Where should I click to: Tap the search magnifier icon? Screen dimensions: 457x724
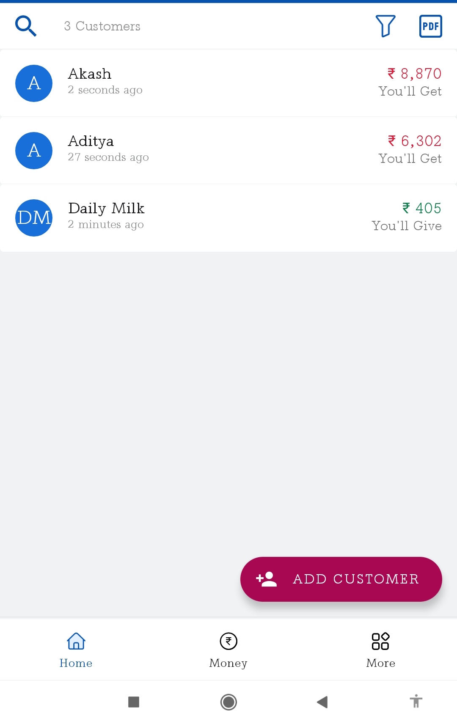[x=26, y=26]
